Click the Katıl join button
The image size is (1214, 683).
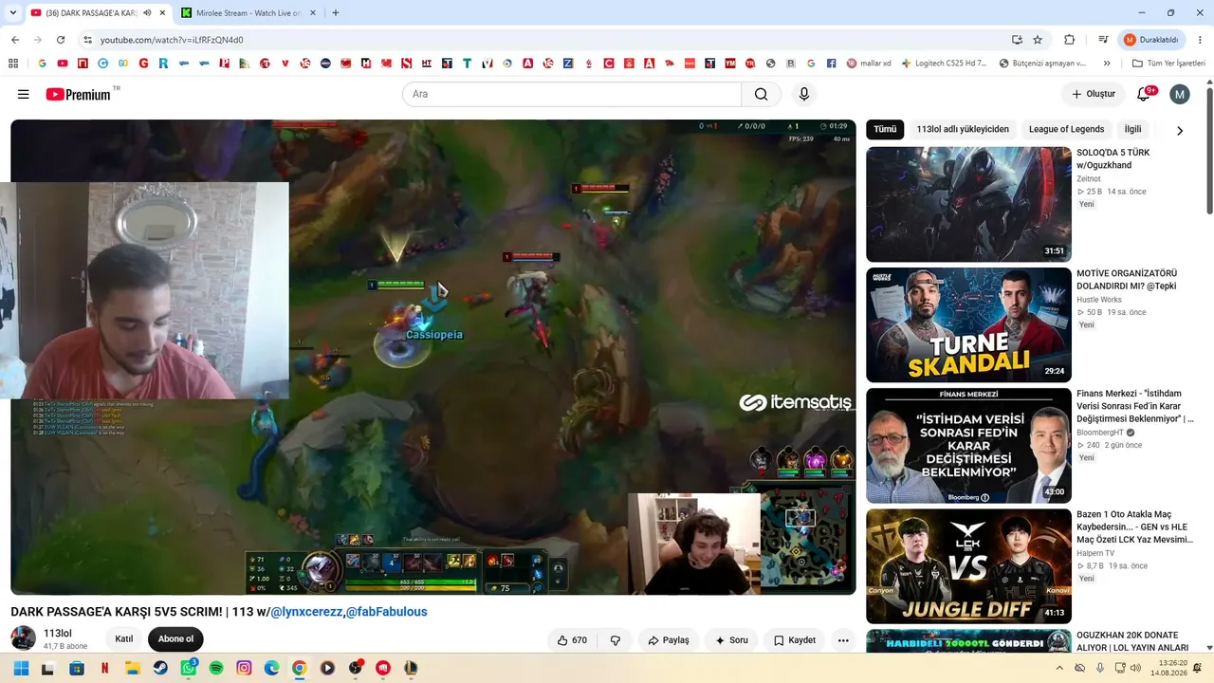click(124, 639)
